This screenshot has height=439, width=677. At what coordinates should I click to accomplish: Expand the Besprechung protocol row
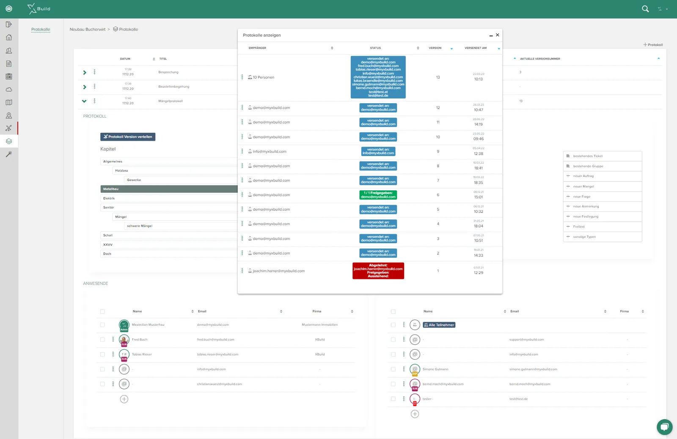(85, 73)
